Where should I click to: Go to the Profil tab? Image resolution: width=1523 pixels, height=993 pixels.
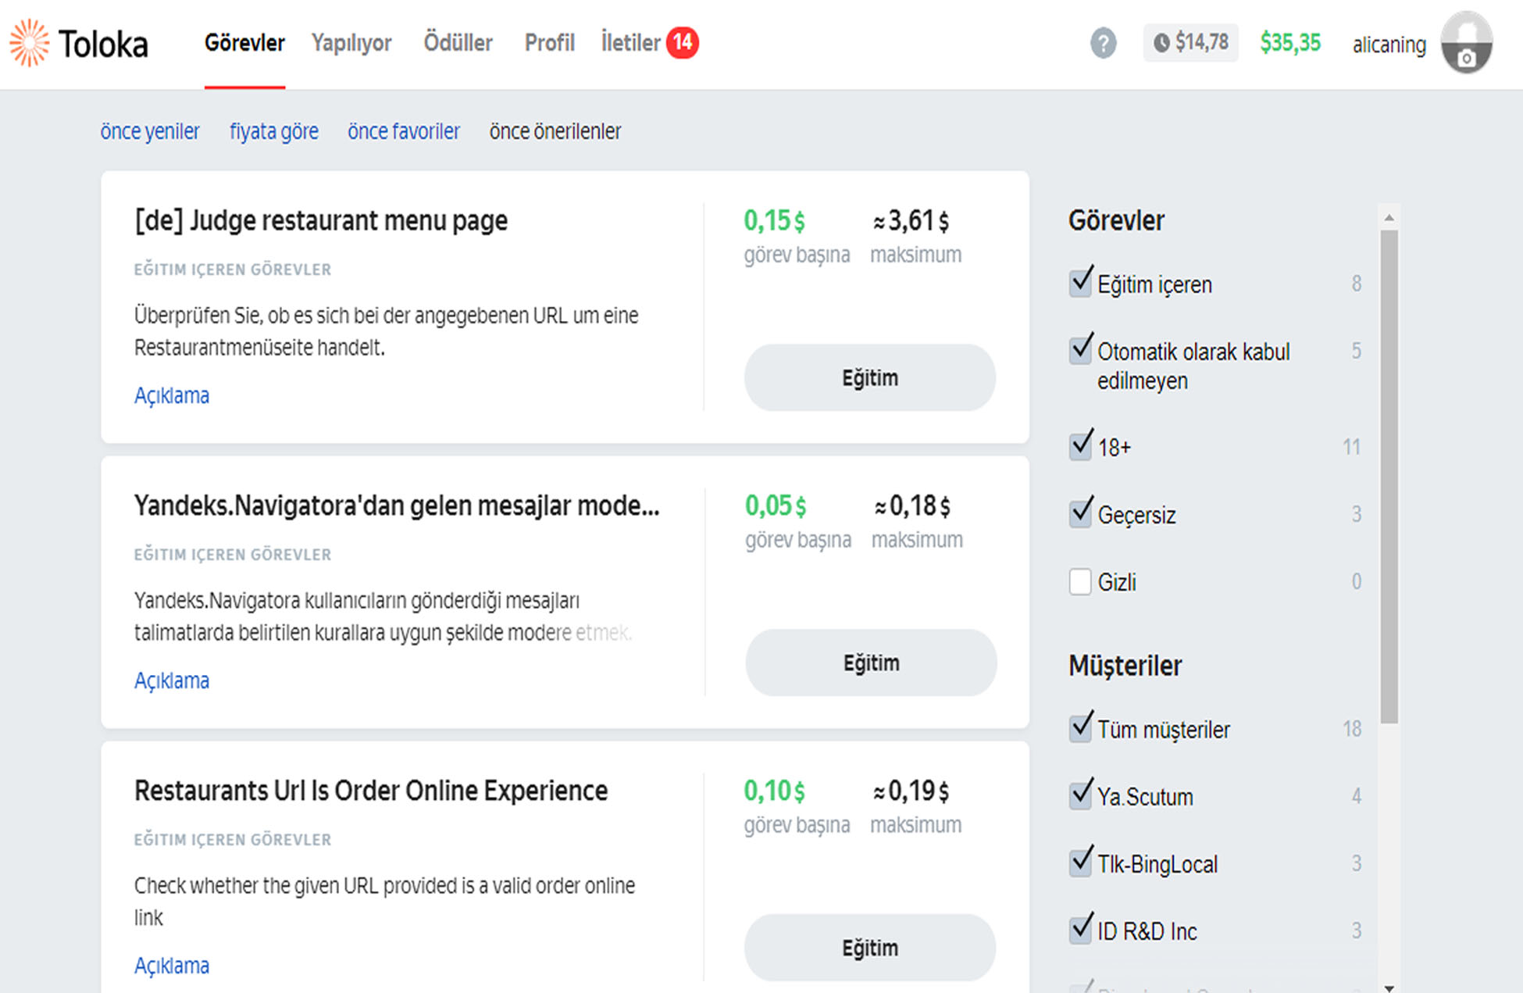coord(549,43)
